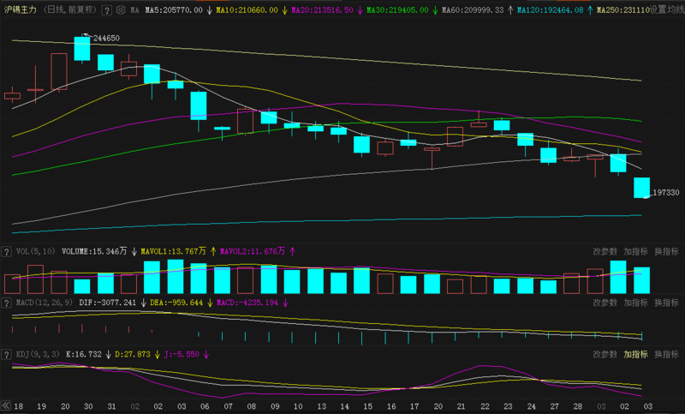Open 换指标 selector in the KDJ panel
Image resolution: width=685 pixels, height=414 pixels.
pos(666,354)
